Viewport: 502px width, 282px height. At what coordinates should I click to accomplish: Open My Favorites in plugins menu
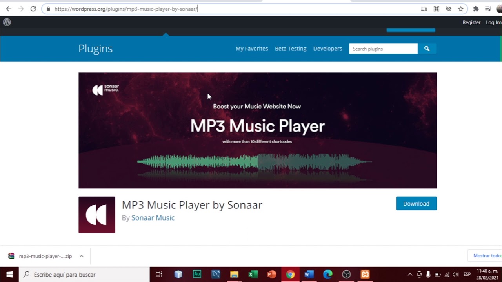coord(252,49)
